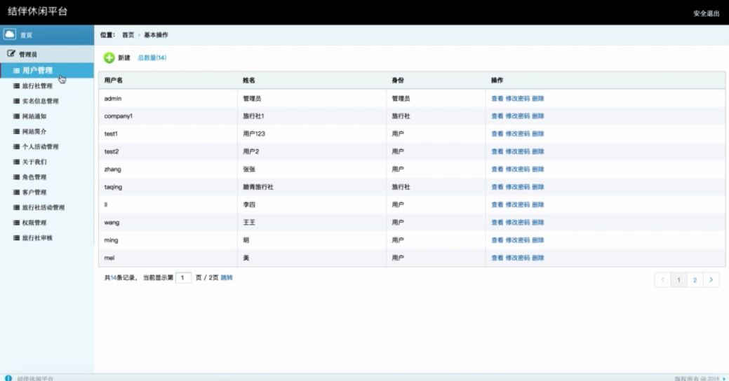Click 删除 for ming
Viewport: 729px width, 381px height.
click(538, 240)
